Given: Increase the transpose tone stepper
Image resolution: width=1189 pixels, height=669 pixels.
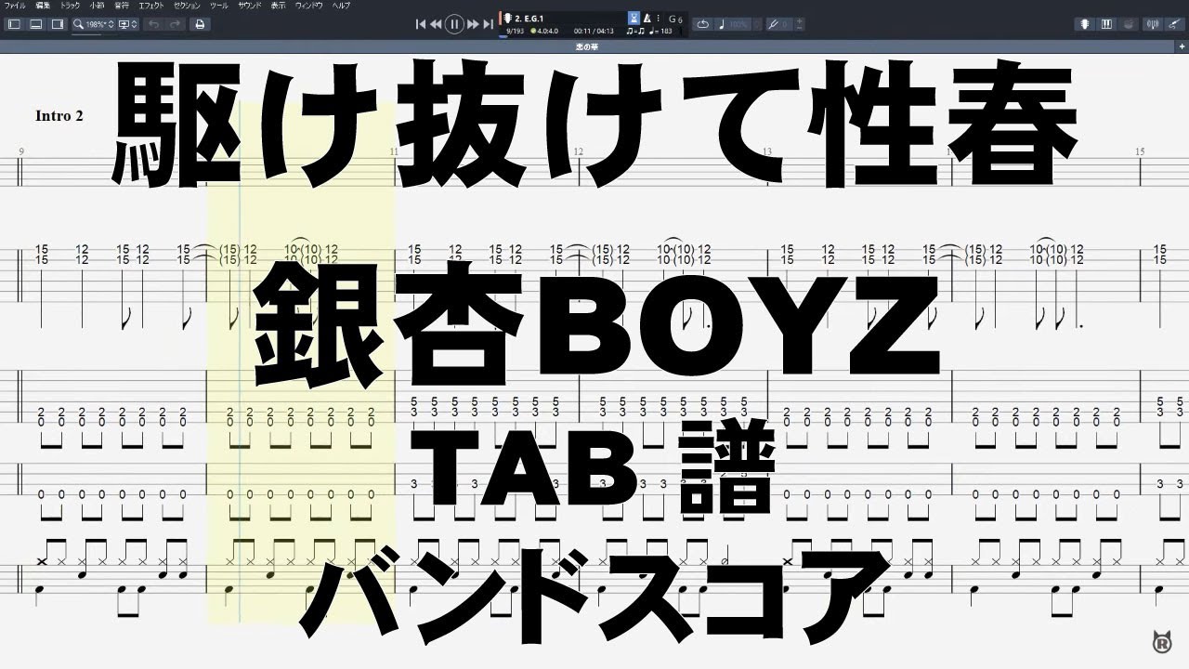Looking at the screenshot, I should coord(800,20).
